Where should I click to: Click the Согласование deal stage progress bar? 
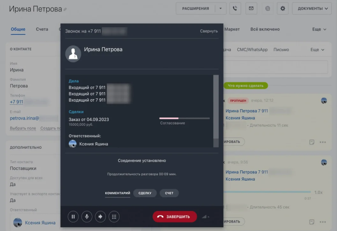pos(184,118)
